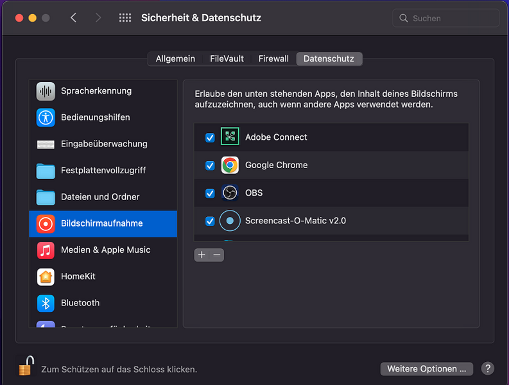
Task: Click the HomeKit house icon
Action: [46, 277]
